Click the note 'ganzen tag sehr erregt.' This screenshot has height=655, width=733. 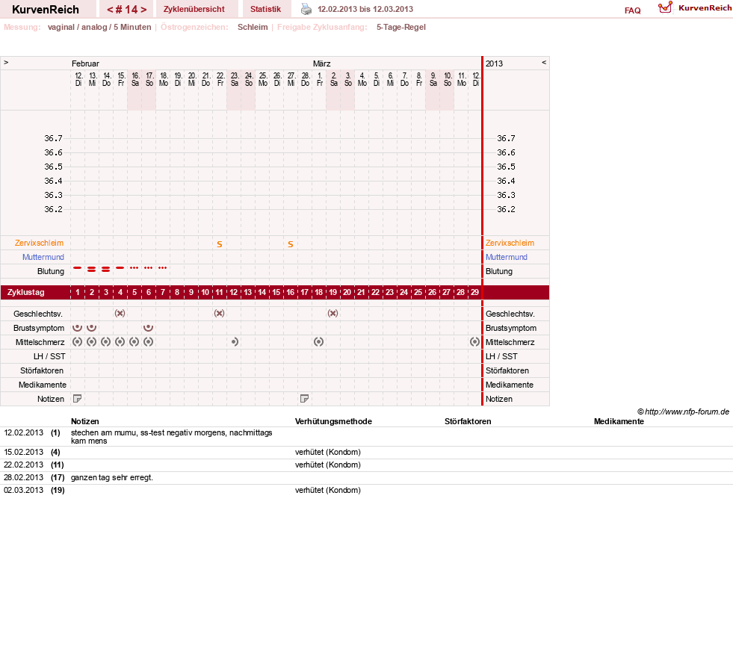point(112,477)
